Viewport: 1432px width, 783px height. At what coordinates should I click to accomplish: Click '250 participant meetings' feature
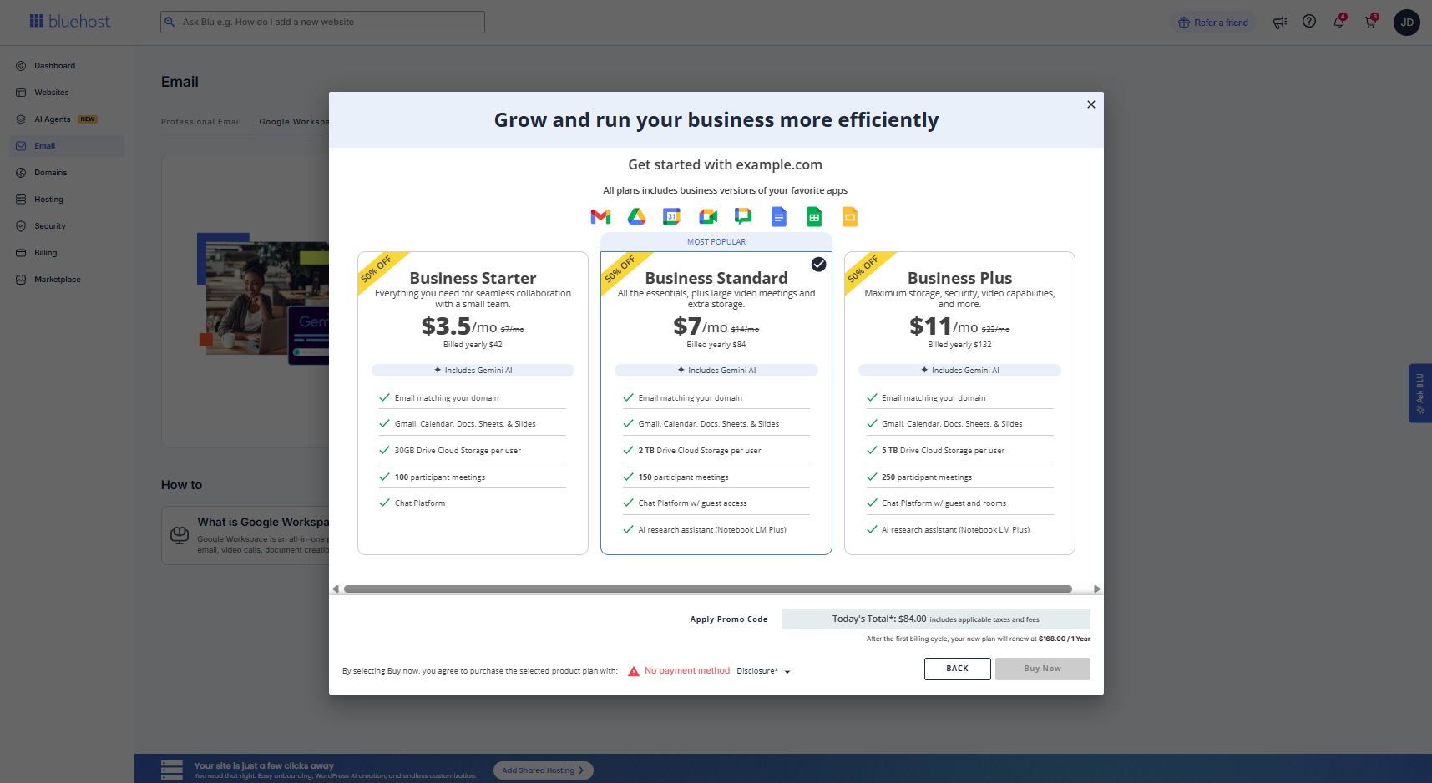(927, 477)
